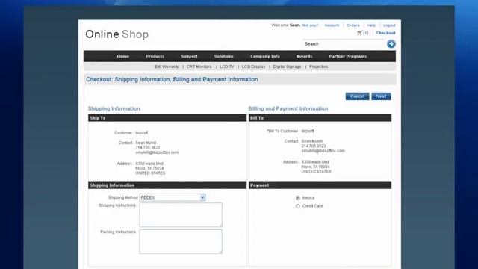Viewport: 478px width, 269px height.
Task: Go to CRT Monitors submenu link
Action: [x=199, y=67]
